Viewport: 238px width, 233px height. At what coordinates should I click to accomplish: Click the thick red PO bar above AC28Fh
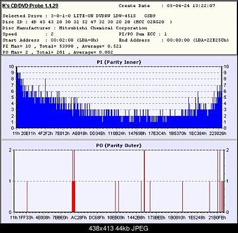click(73, 196)
